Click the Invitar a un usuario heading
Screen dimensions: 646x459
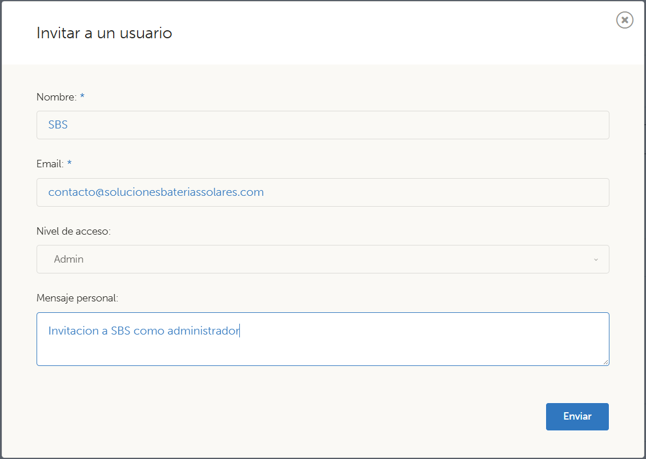tap(104, 33)
